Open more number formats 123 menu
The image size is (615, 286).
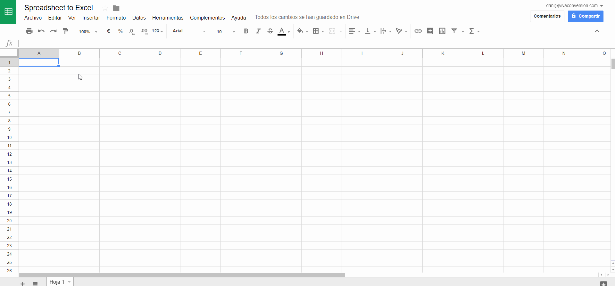click(157, 31)
